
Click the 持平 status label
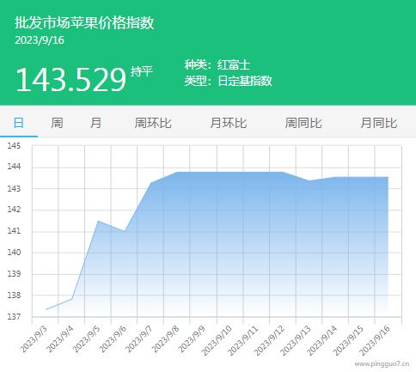[x=142, y=71]
